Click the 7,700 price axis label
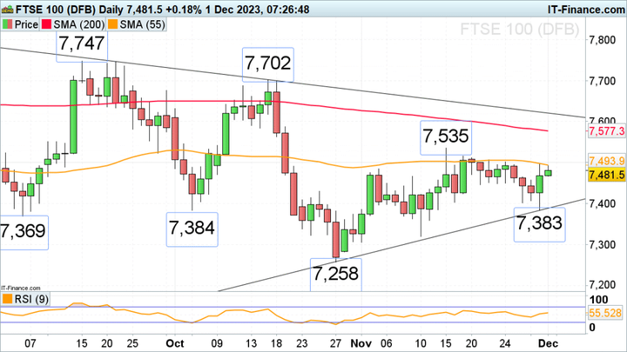 pos(602,81)
